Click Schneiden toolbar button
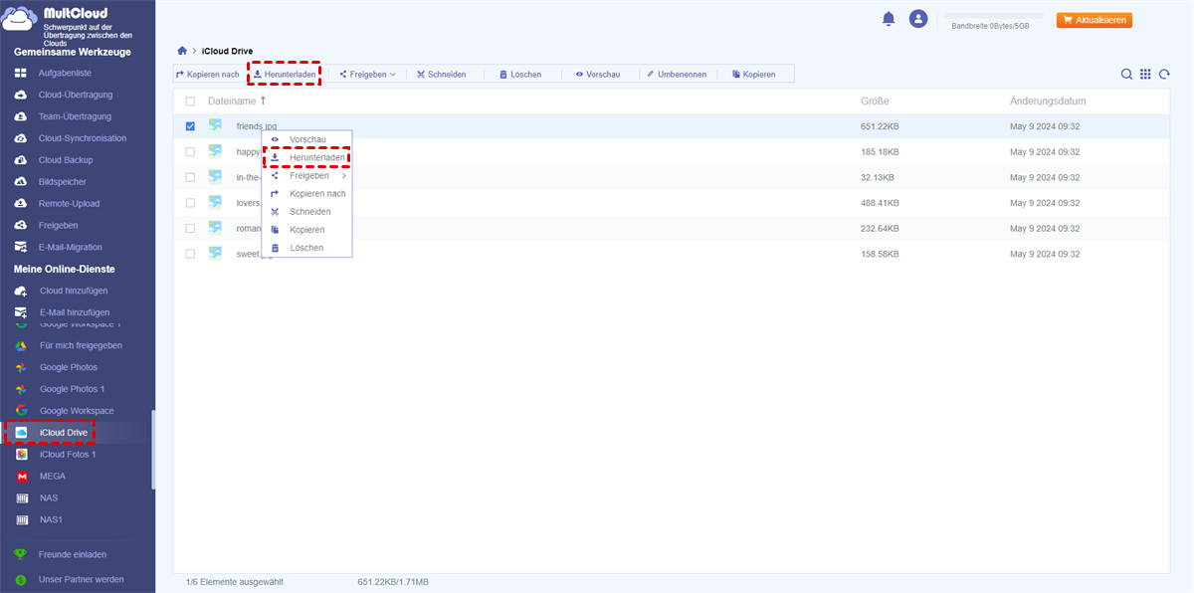Screen dimensions: 1194x593 pyautogui.click(x=442, y=75)
